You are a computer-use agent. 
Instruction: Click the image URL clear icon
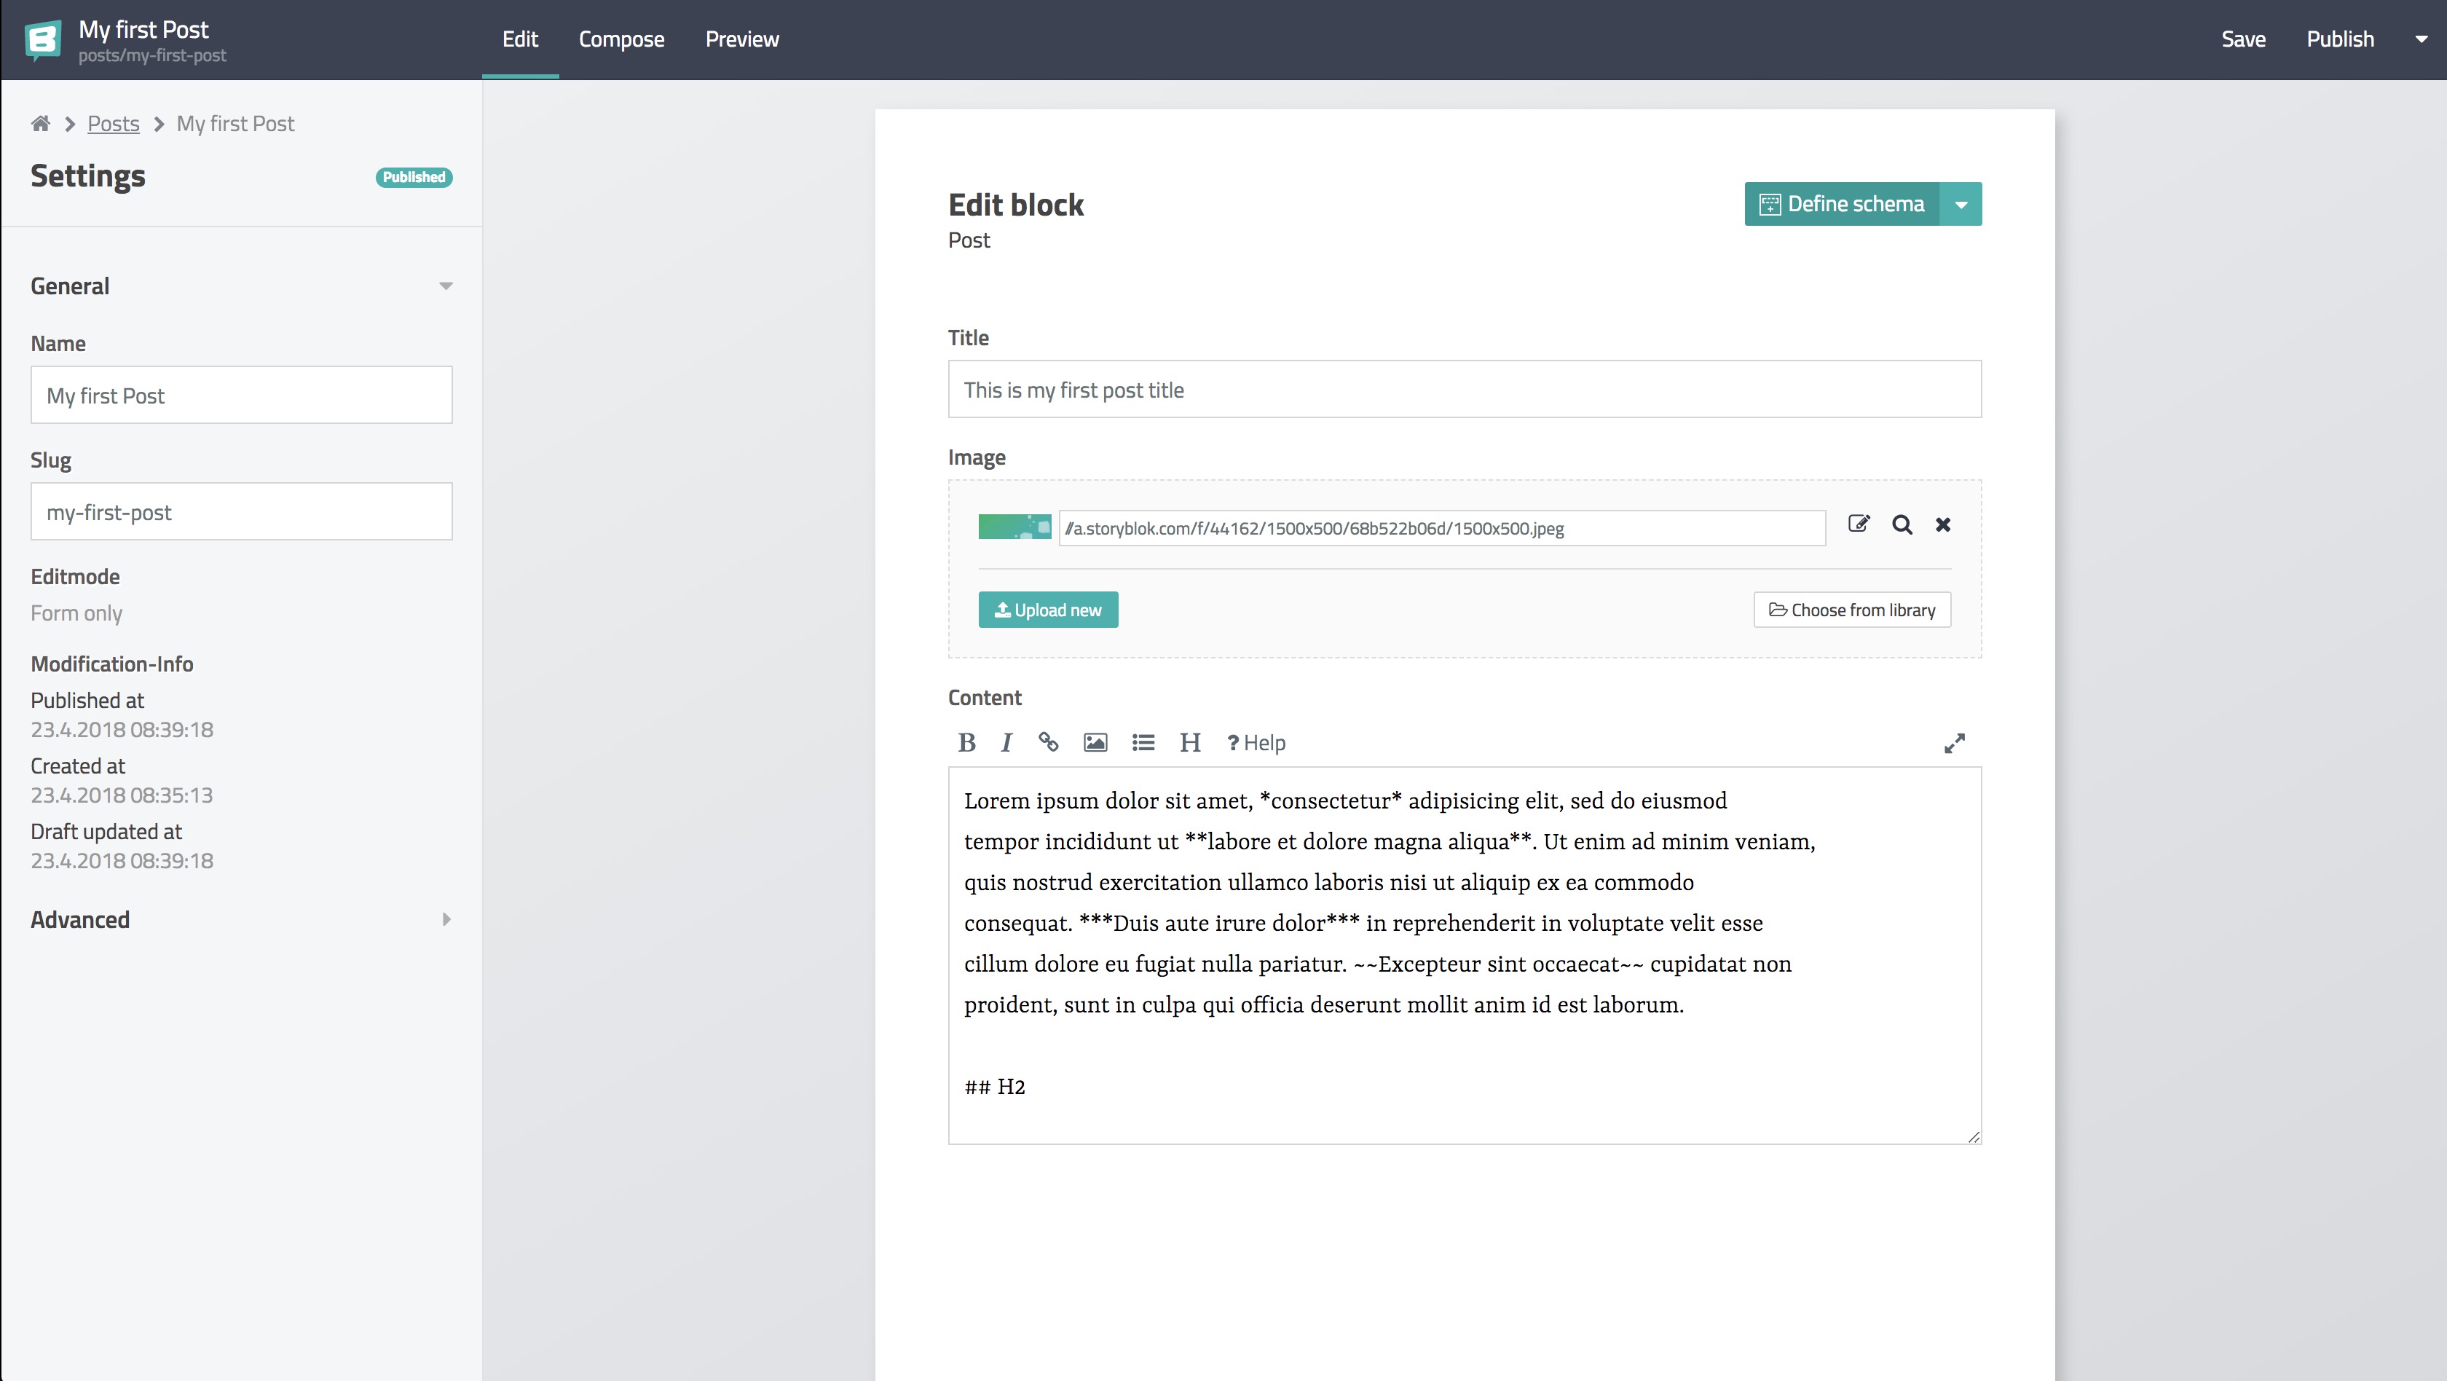point(1943,524)
